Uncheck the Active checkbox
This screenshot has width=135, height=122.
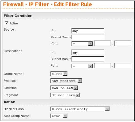(6, 23)
